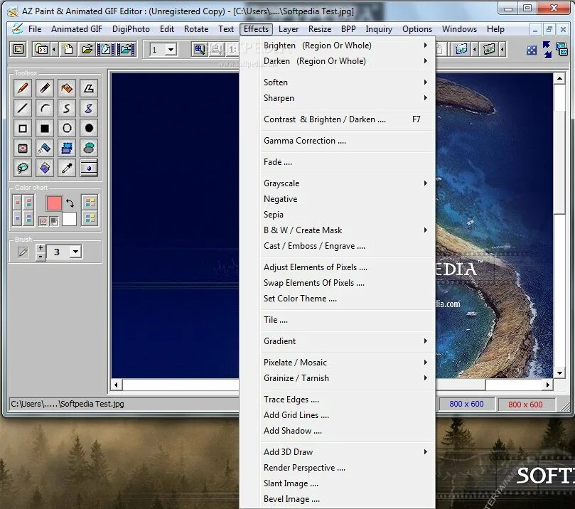Choose the filled black circle tool
Image resolution: width=575 pixels, height=509 pixels.
coord(89,128)
